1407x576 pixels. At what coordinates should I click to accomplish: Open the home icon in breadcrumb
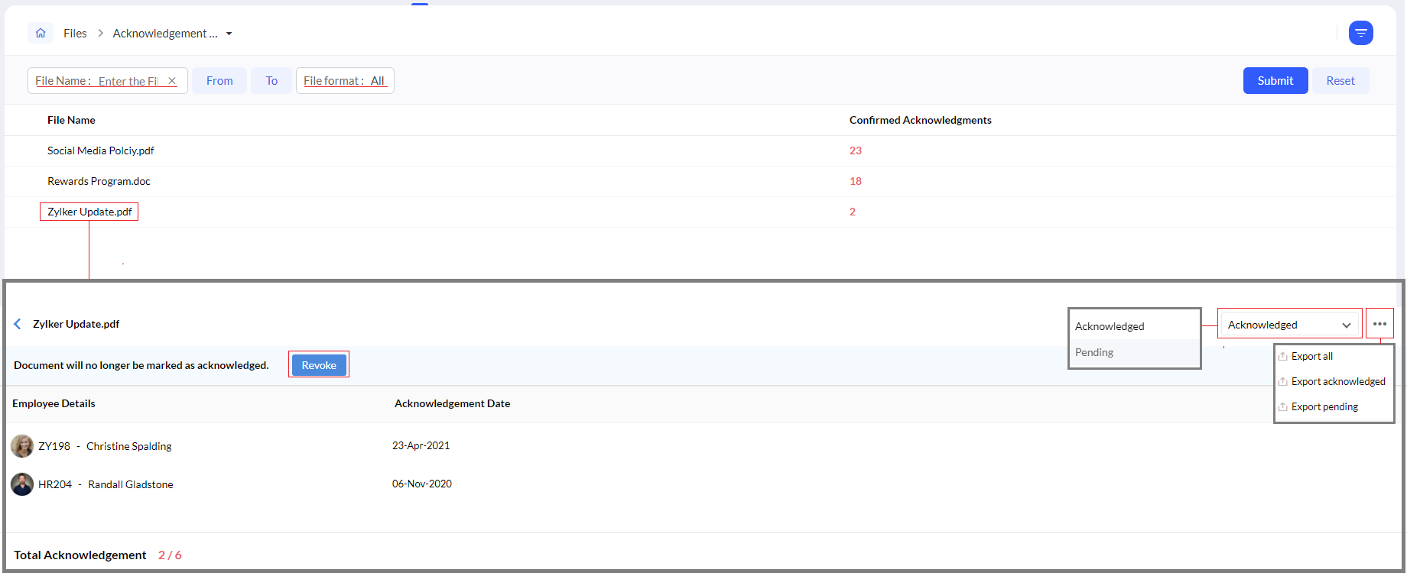click(41, 33)
